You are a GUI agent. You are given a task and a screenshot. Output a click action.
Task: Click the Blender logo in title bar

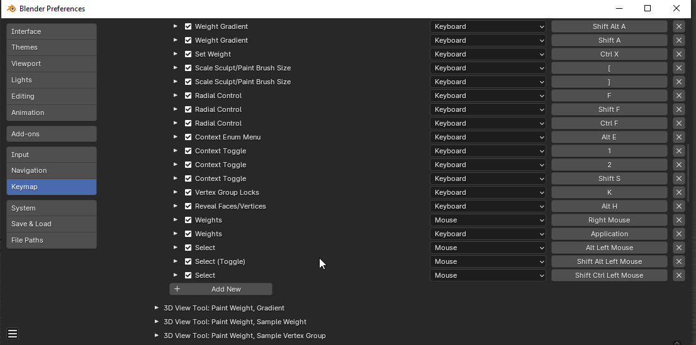[x=11, y=8]
